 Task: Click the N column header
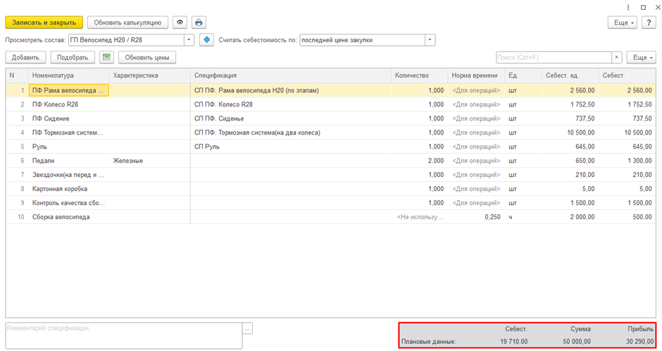17,75
